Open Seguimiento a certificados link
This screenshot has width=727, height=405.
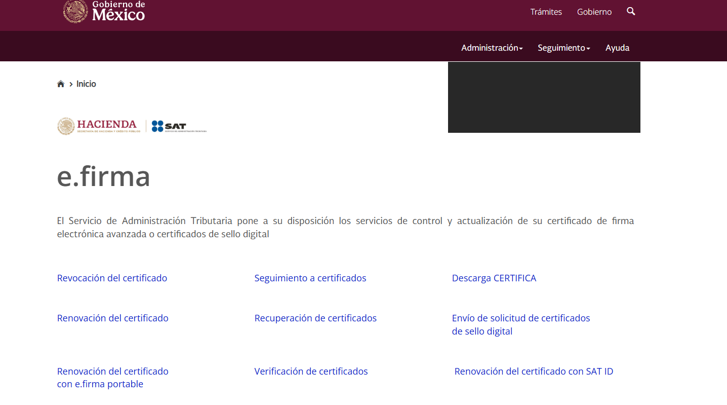[310, 278]
